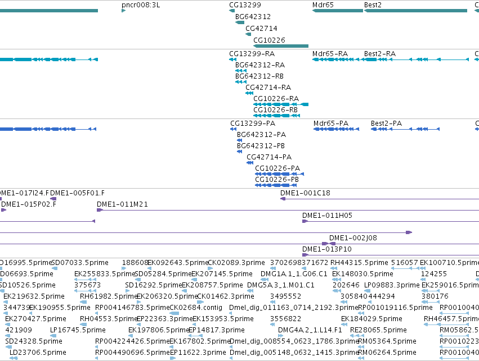Click EST LP09883.3prime
The width and height of the screenshot is (479, 361).
tap(392, 285)
